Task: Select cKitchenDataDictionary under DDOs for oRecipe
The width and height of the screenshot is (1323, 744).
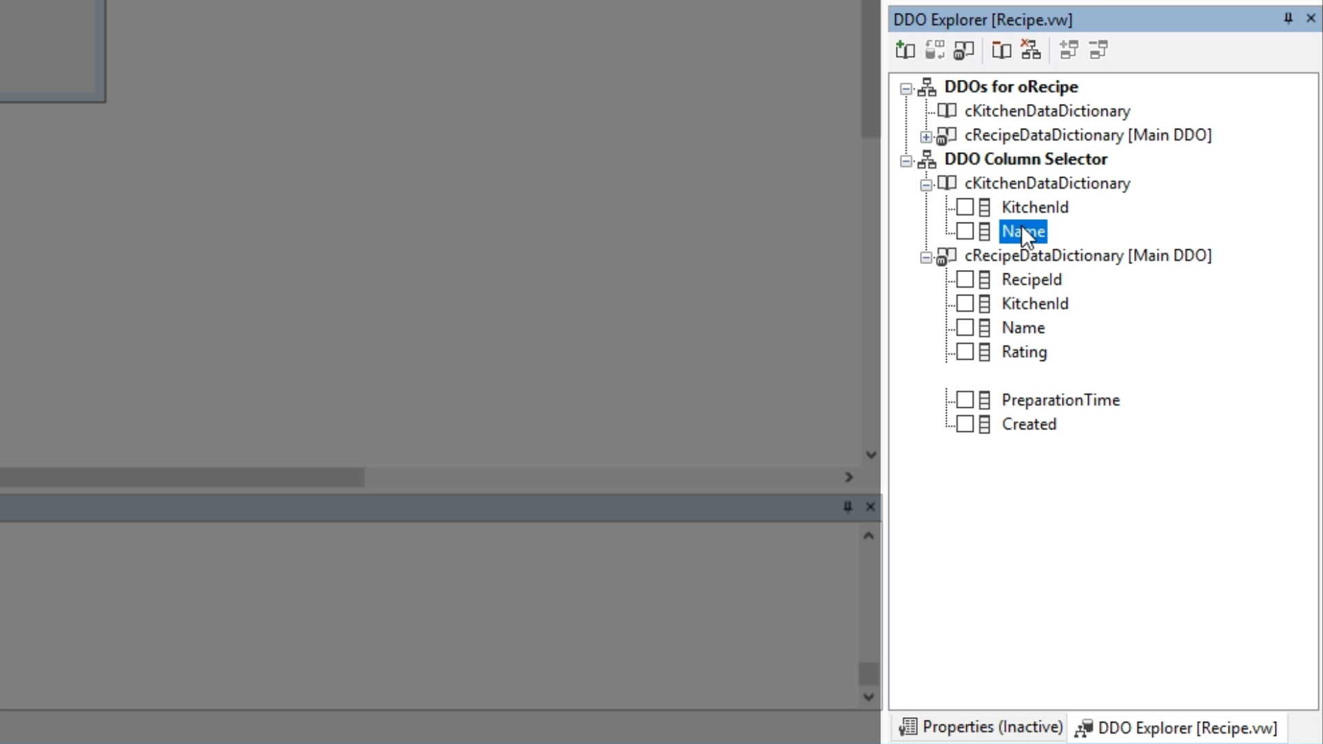Action: point(1047,111)
